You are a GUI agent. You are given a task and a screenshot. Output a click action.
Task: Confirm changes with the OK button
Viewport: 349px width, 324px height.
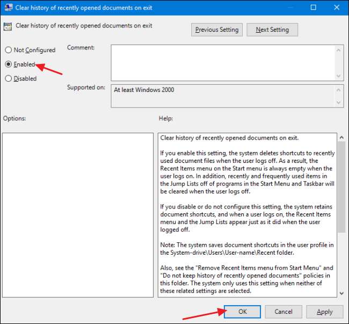click(242, 312)
